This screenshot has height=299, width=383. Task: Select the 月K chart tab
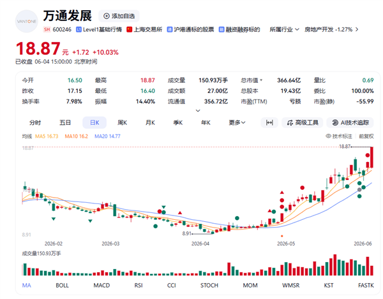(x=150, y=122)
